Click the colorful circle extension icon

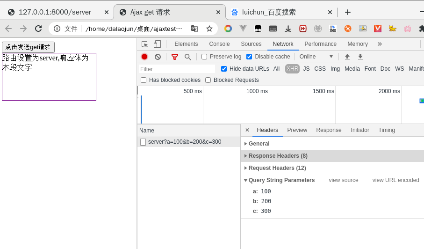click(228, 29)
